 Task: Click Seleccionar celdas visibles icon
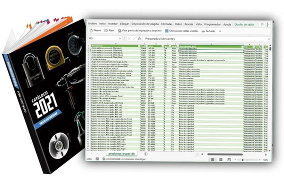(x=167, y=31)
